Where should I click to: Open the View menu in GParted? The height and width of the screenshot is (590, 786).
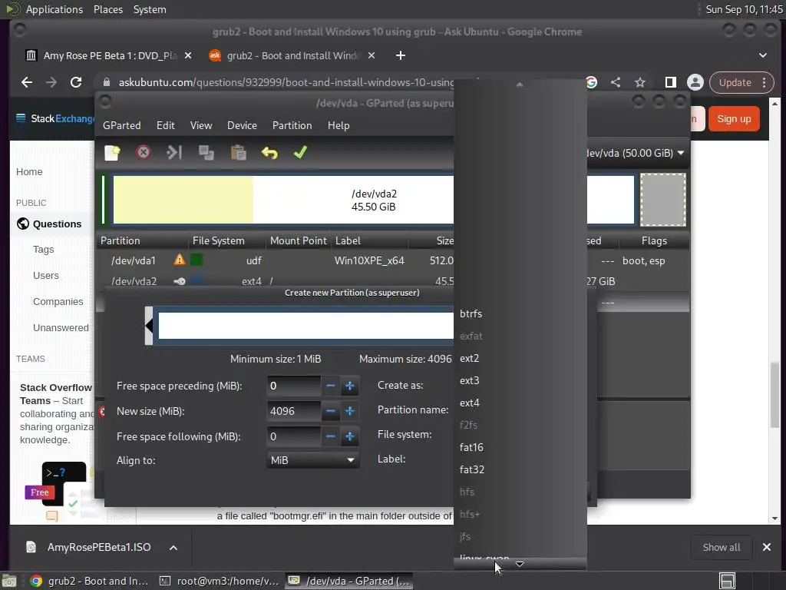tap(201, 125)
